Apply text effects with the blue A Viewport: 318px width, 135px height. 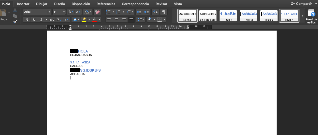coord(75,20)
